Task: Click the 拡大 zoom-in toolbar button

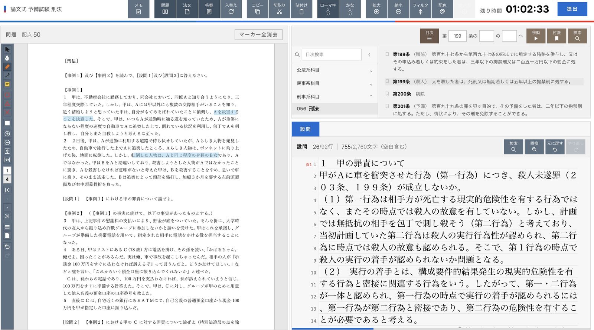Action: pos(376,9)
